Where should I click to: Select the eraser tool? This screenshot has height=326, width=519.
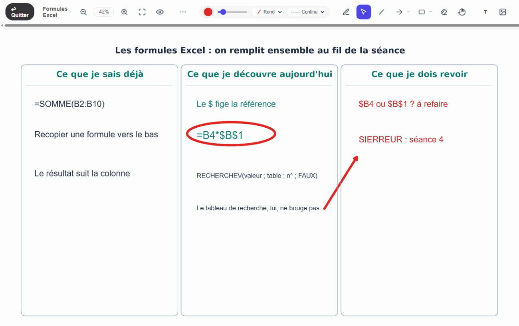pyautogui.click(x=444, y=12)
